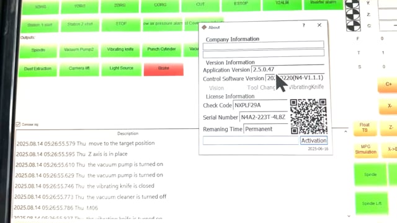The height and width of the screenshot is (223, 397).
Task: Click the Y axis origin marker icon
Action: [x=353, y=4]
